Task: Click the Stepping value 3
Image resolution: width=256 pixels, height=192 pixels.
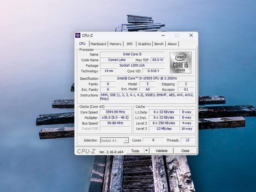Action: coord(186,84)
